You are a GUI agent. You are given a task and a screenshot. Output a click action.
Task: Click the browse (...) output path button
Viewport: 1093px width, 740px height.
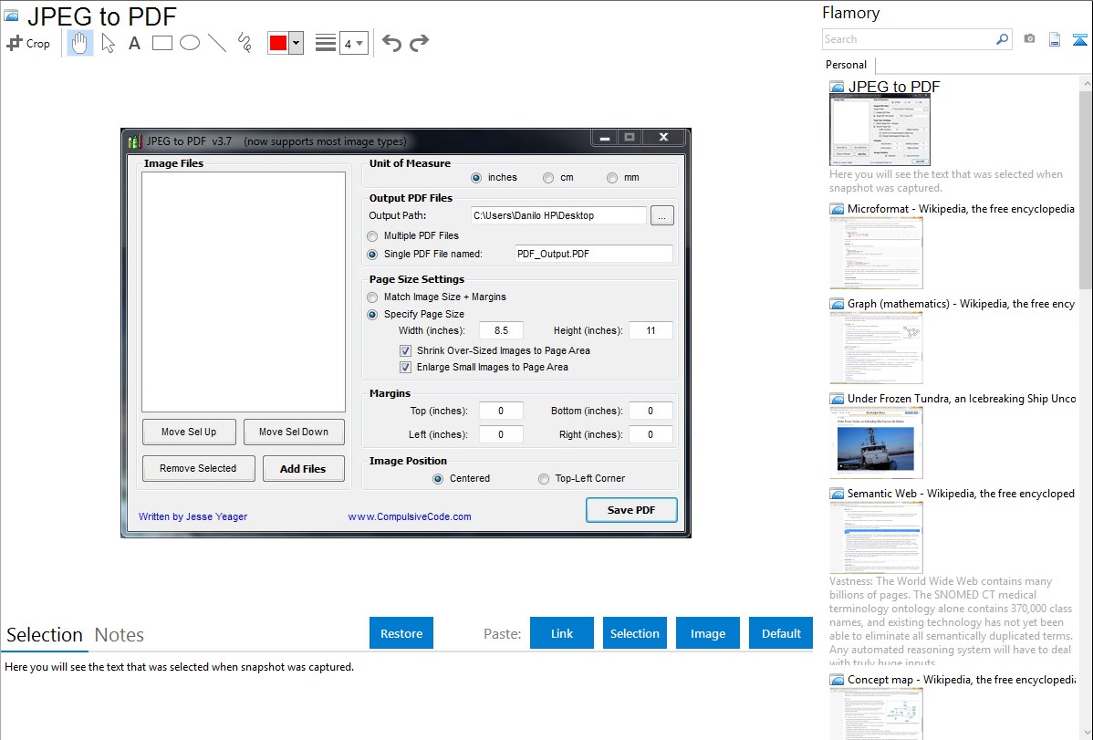point(662,216)
